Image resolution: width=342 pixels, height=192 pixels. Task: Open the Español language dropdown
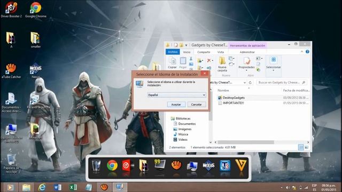tap(177, 95)
